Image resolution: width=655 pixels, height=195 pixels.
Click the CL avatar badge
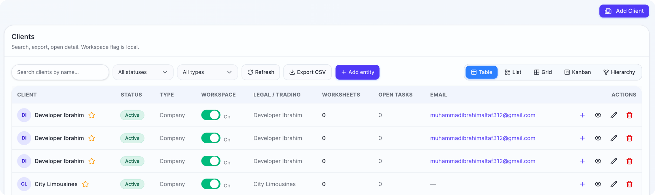point(24,184)
